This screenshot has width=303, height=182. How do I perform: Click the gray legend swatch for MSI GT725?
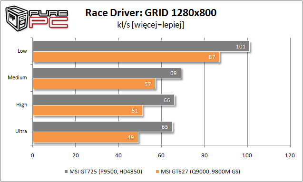point(66,172)
